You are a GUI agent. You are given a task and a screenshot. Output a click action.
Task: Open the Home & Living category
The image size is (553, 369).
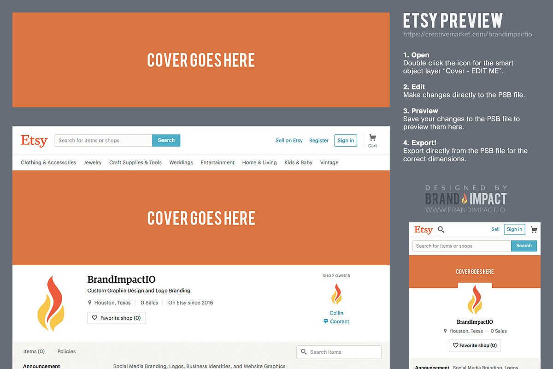259,162
